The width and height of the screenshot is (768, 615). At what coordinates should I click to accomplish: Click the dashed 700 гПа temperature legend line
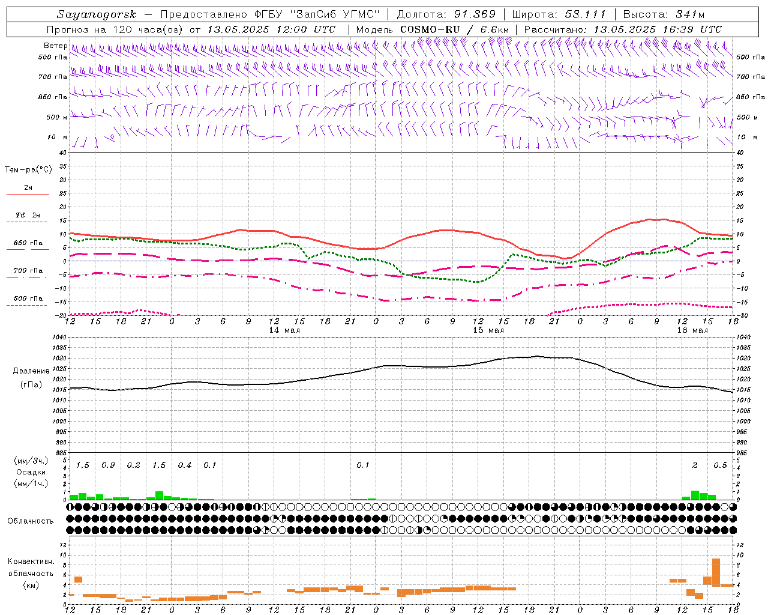[28, 277]
